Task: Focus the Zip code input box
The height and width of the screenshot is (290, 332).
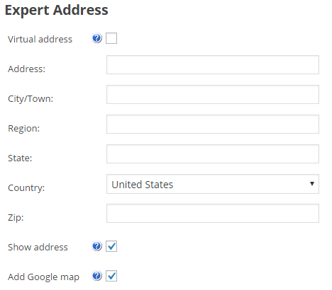Action: [213, 213]
